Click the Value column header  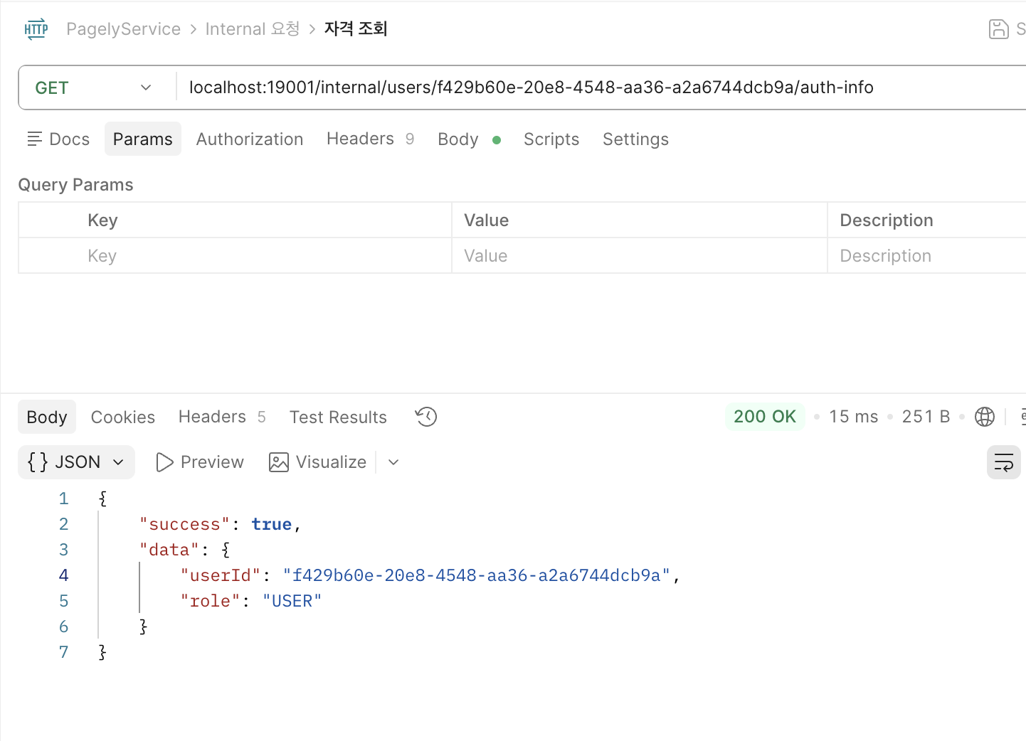pos(486,220)
